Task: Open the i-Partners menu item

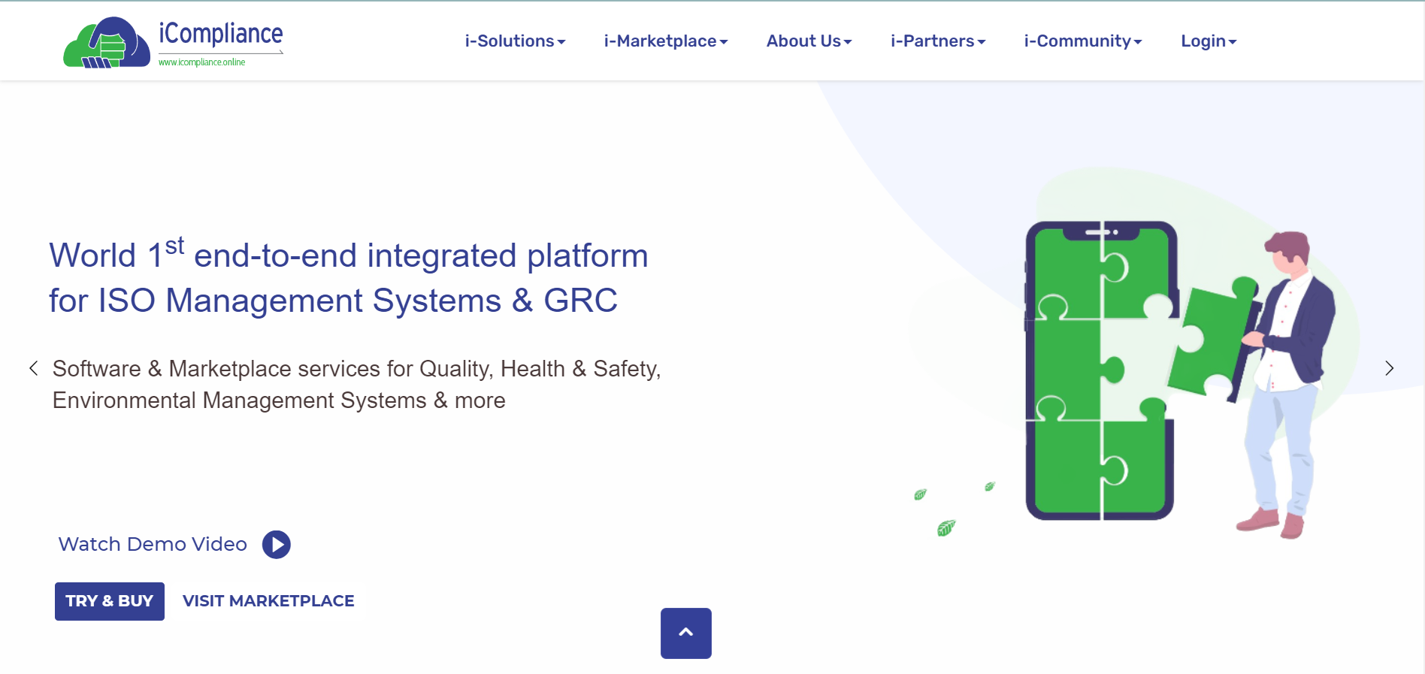Action: pos(937,41)
